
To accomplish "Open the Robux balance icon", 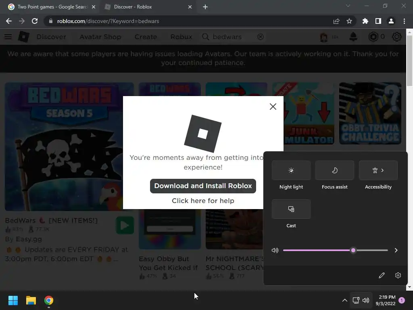I will click(x=373, y=37).
